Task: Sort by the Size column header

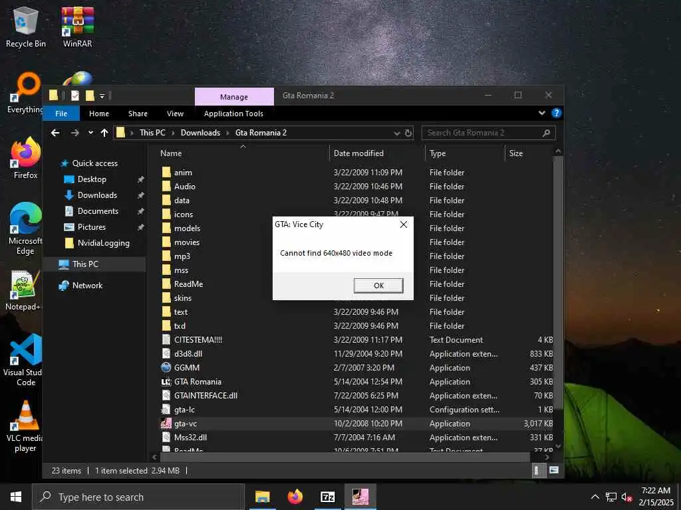Action: tap(515, 153)
